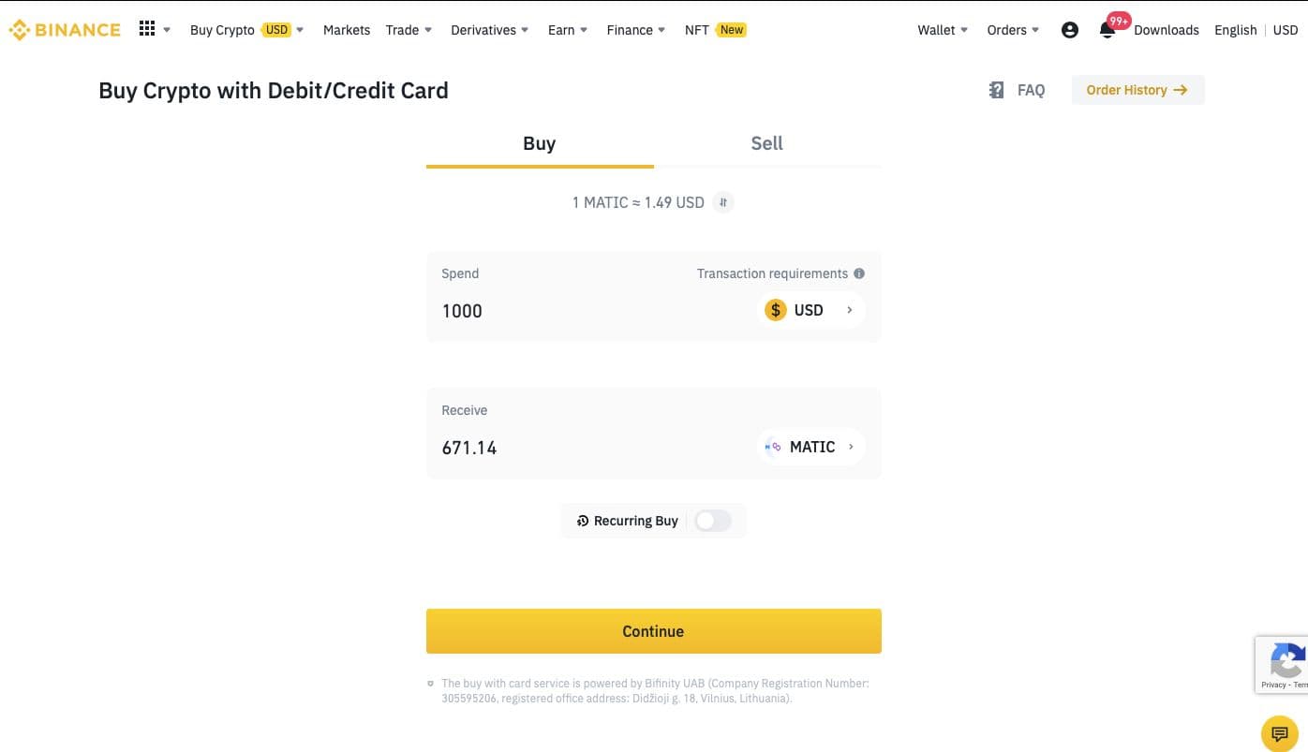The height and width of the screenshot is (752, 1308).
Task: Open the chat support icon
Action: click(1280, 733)
